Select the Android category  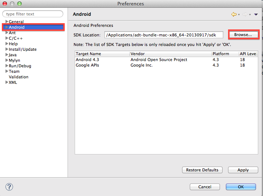(x=17, y=27)
